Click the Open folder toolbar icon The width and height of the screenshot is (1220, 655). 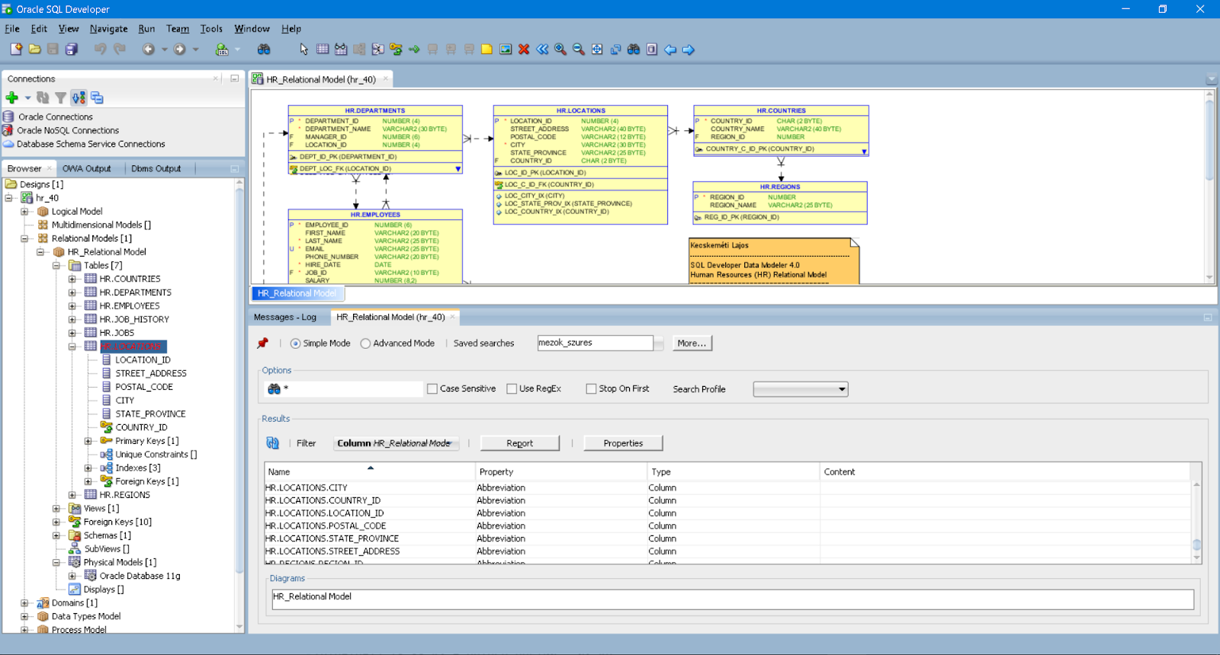coord(34,50)
